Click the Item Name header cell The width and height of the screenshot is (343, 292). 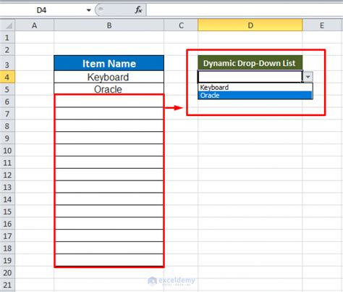pyautogui.click(x=109, y=63)
